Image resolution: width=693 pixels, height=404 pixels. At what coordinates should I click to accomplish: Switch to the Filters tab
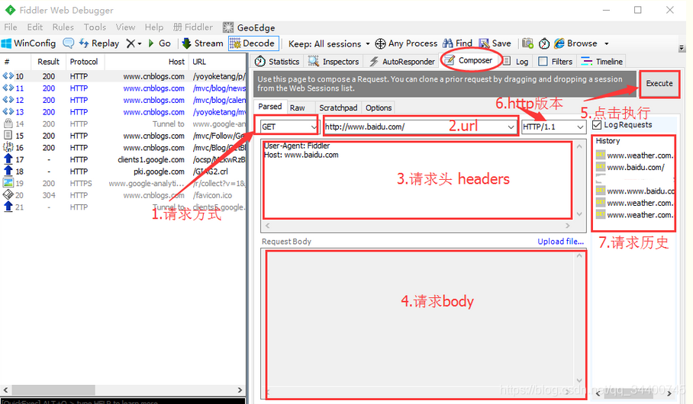pos(556,62)
